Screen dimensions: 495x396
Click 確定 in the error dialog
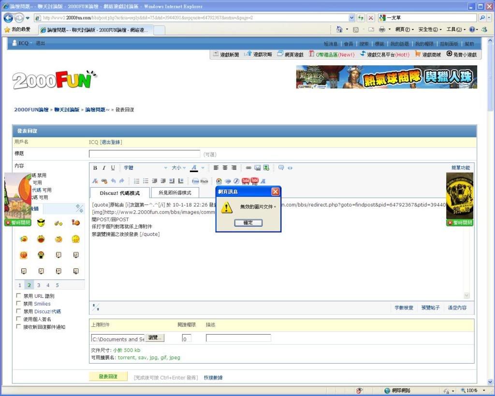247,223
